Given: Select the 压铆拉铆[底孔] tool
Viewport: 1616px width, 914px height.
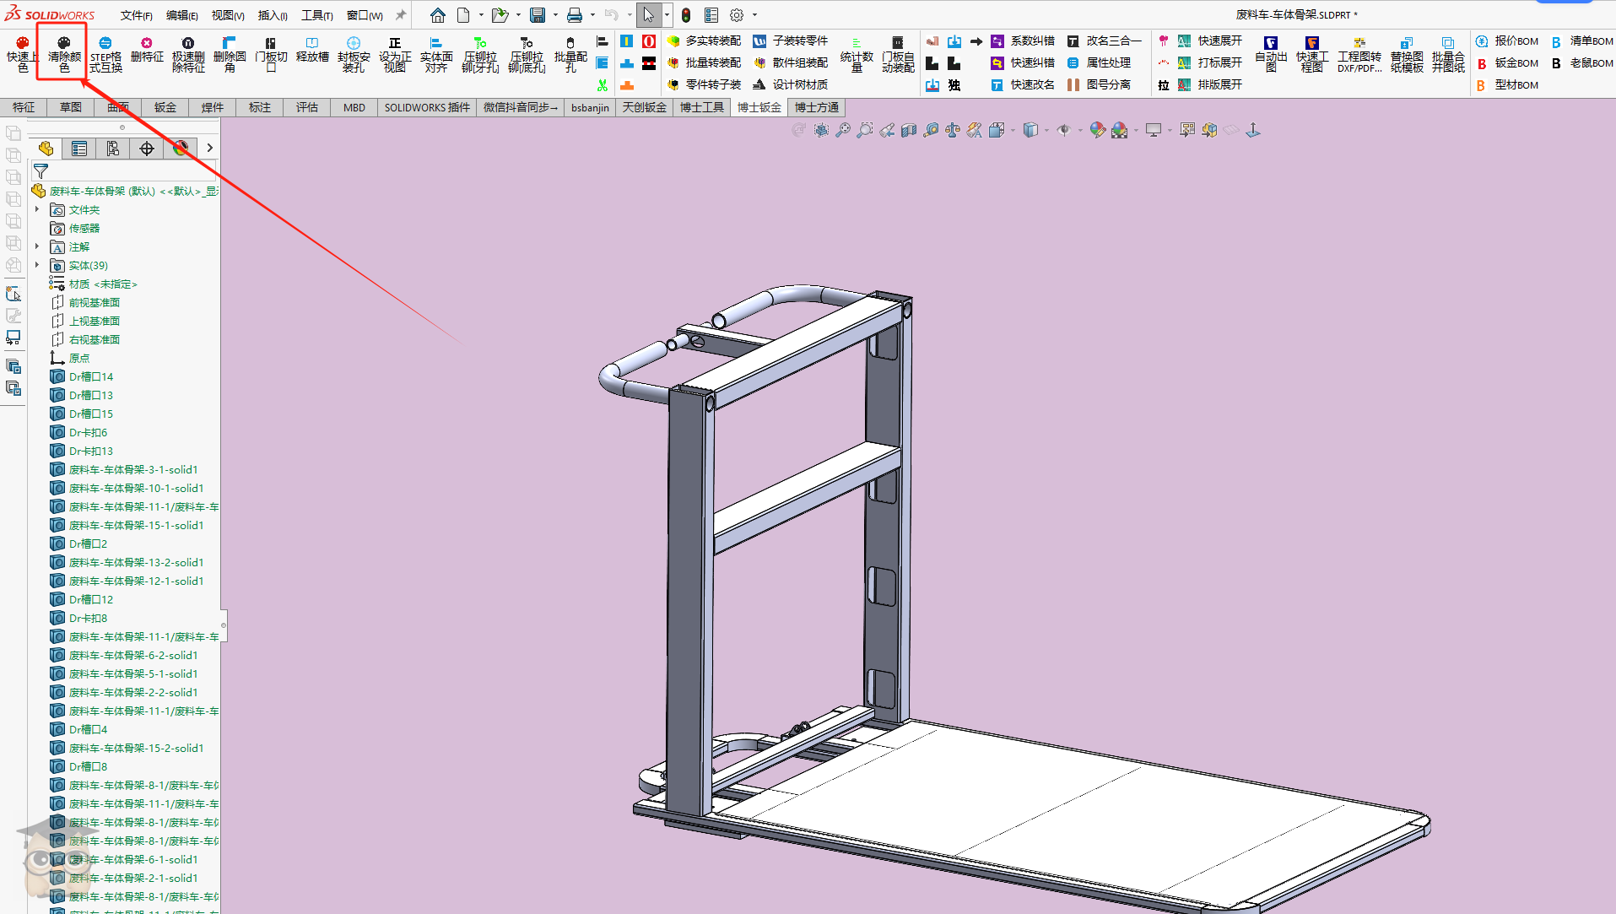Looking at the screenshot, I should tap(527, 54).
